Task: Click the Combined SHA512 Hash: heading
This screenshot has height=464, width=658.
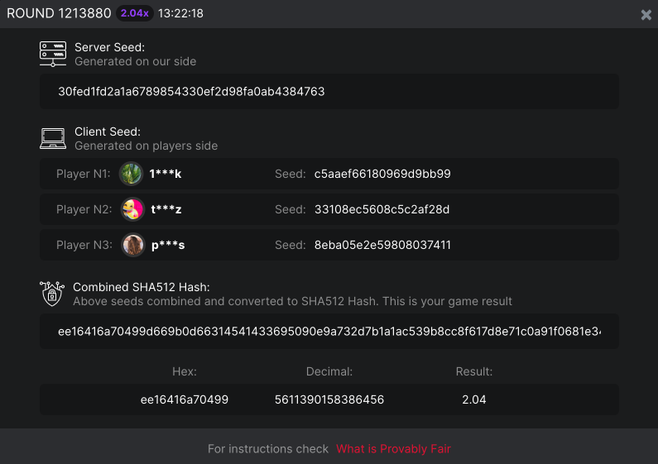Action: (x=142, y=287)
